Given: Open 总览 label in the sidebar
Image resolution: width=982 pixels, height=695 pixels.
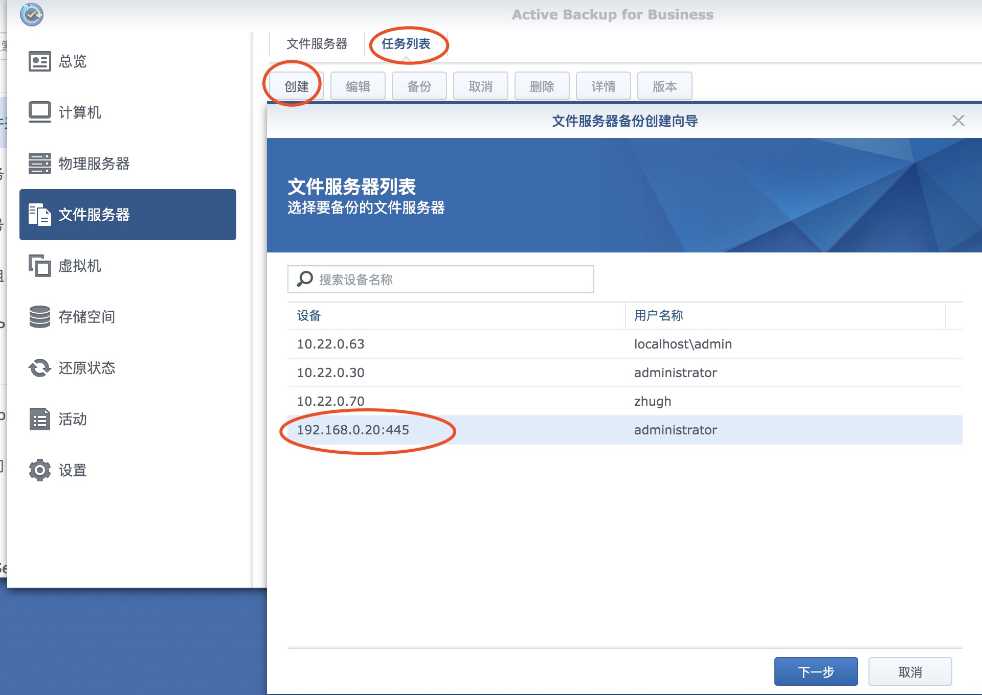Looking at the screenshot, I should pos(73,61).
